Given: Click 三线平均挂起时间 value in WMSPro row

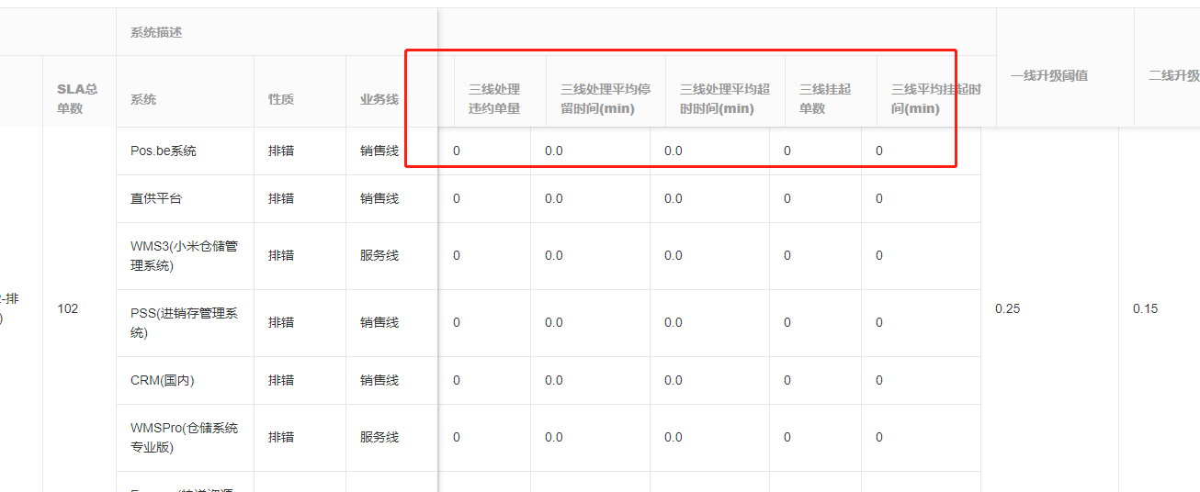Looking at the screenshot, I should pyautogui.click(x=879, y=438).
